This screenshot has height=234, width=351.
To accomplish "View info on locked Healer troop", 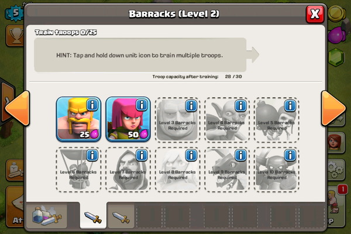I will pyautogui.click(x=191, y=155).
